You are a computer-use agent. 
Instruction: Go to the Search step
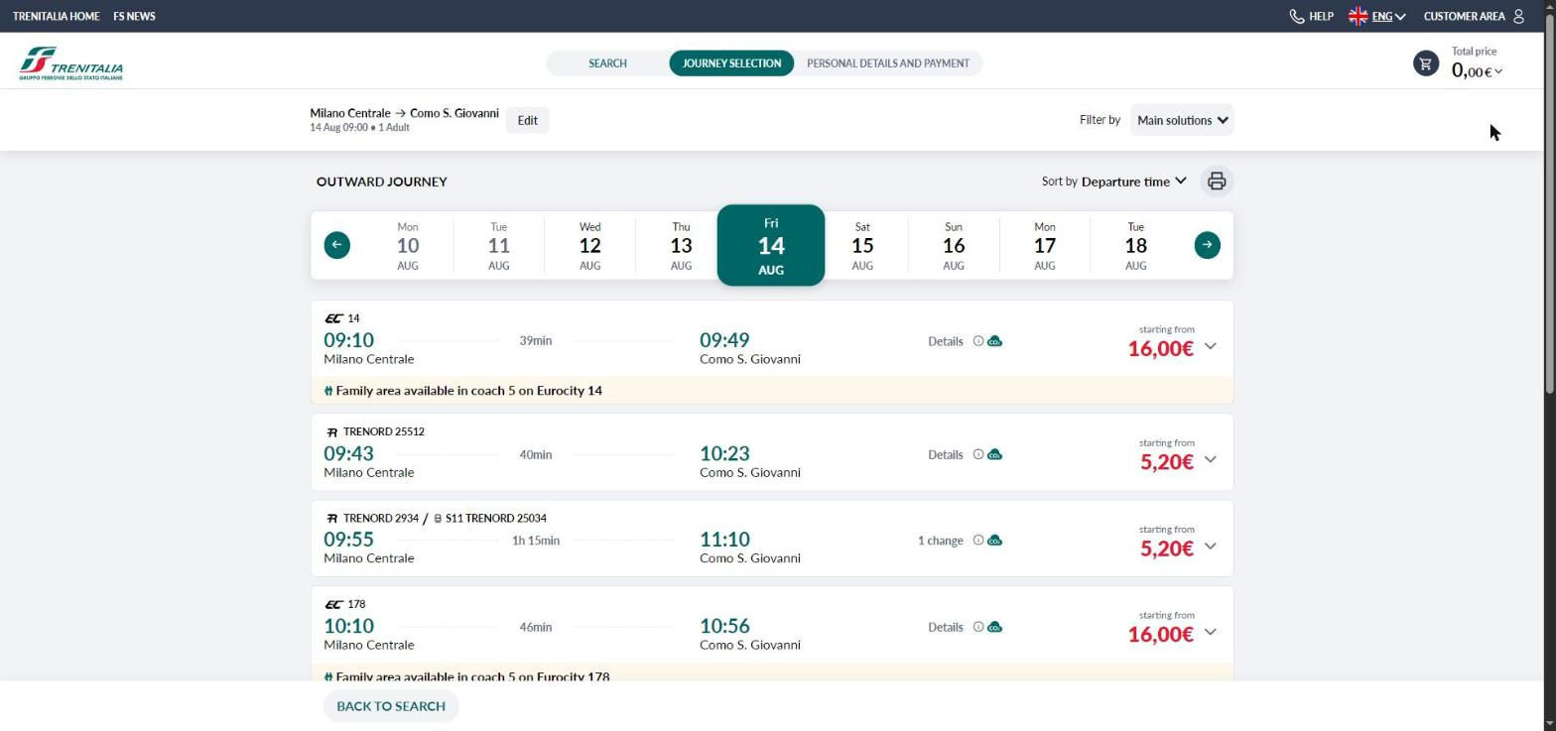tap(607, 63)
